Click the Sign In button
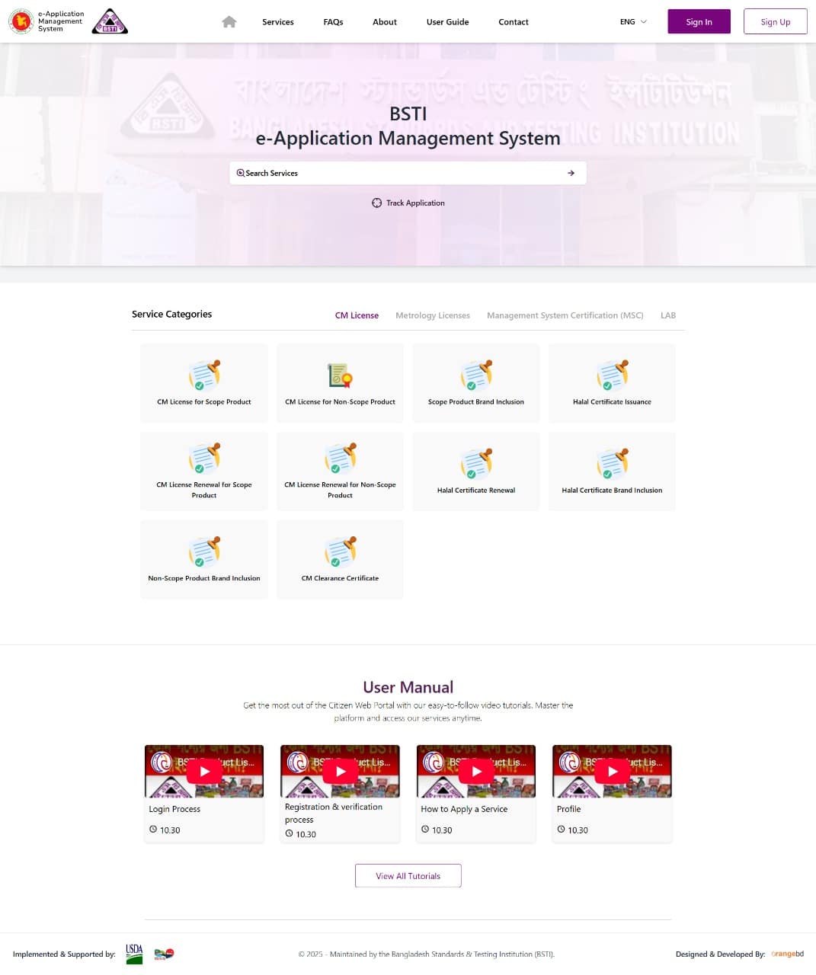This screenshot has height=975, width=816. click(x=698, y=21)
